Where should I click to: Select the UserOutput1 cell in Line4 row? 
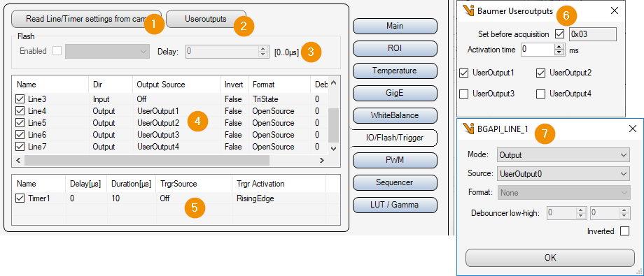[158, 111]
